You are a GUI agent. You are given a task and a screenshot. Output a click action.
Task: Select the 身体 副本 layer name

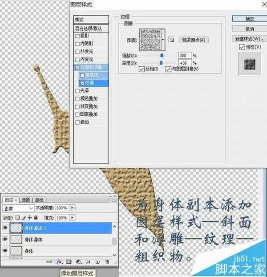pos(34,240)
